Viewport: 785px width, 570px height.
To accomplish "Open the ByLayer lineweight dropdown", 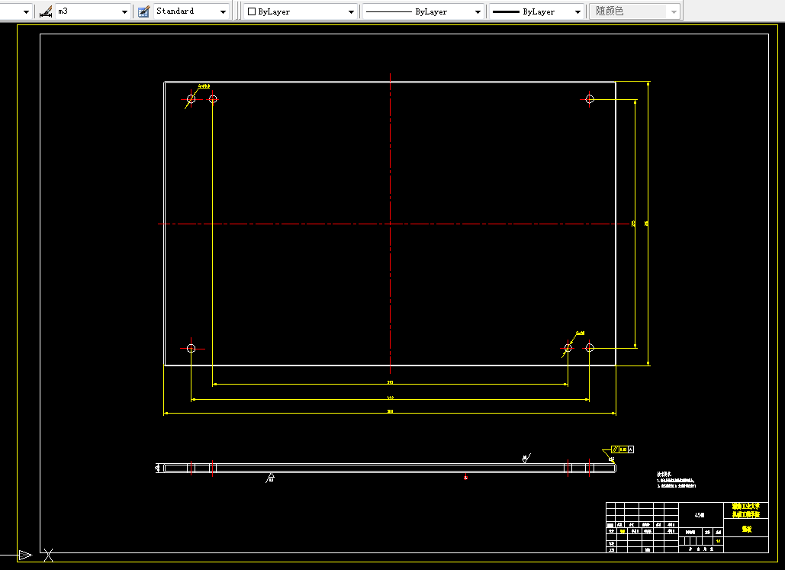I will tap(577, 11).
